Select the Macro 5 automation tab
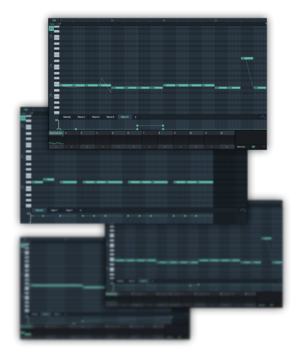293x360 pixels. [x=96, y=117]
